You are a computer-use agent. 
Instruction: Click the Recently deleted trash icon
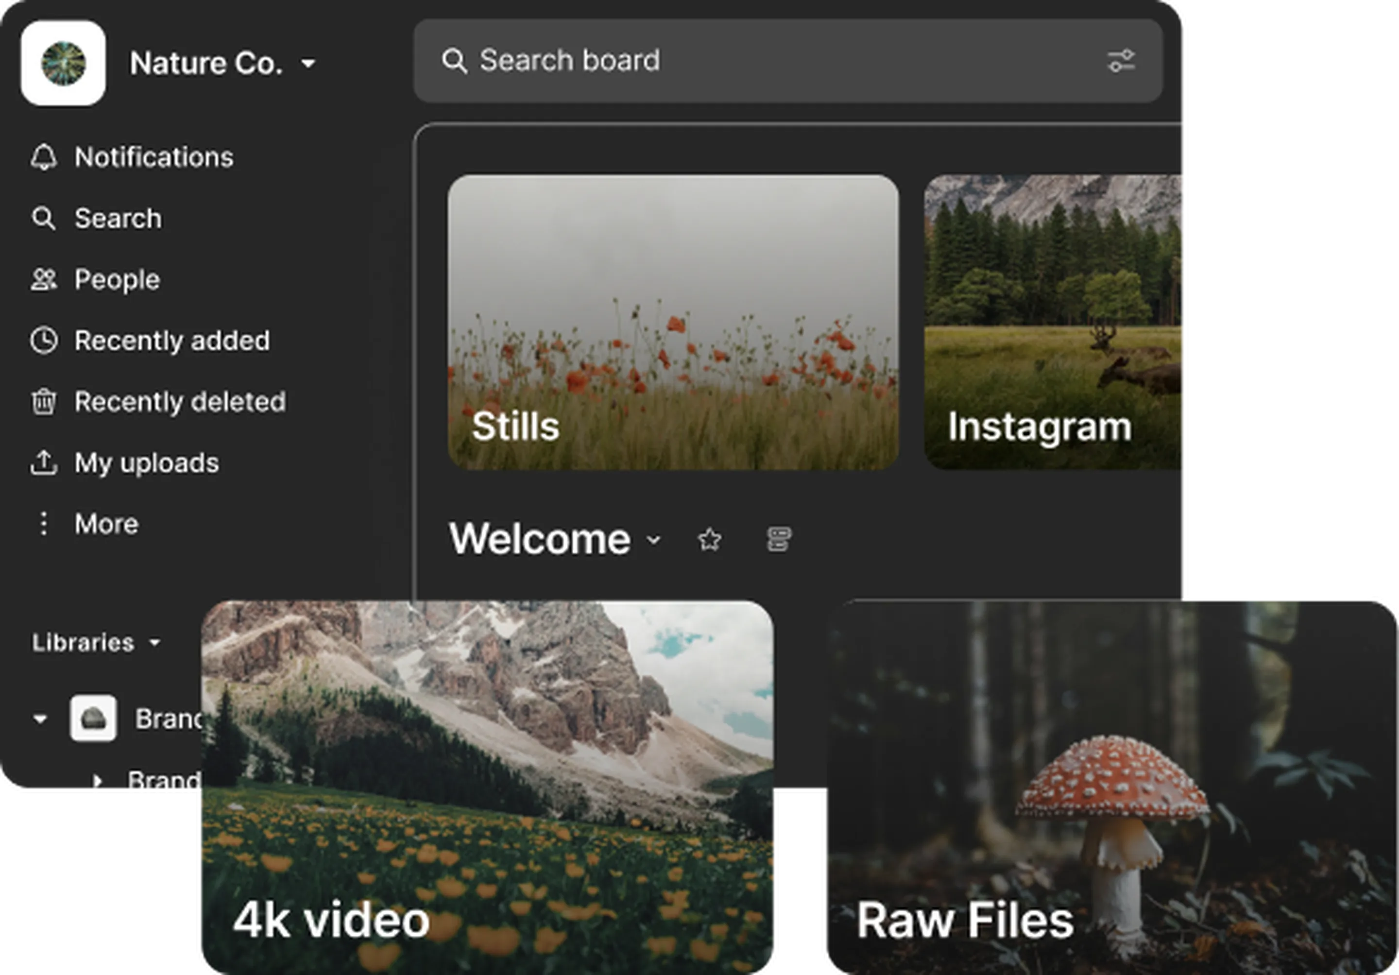point(44,402)
